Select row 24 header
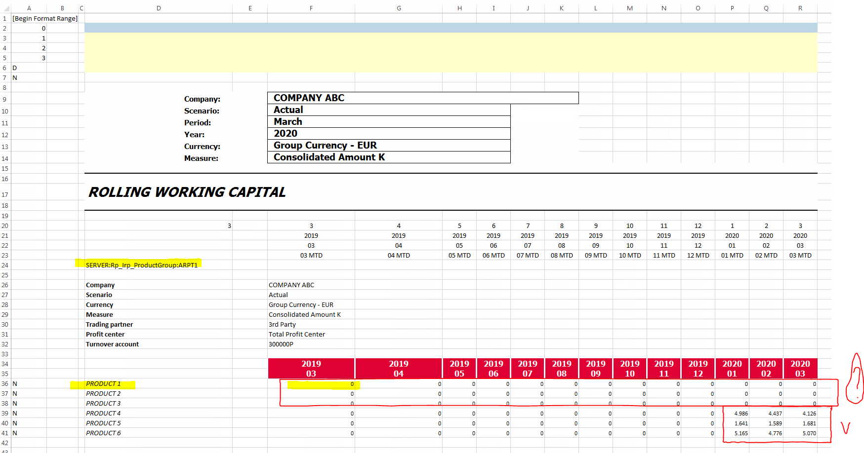 click(5, 265)
